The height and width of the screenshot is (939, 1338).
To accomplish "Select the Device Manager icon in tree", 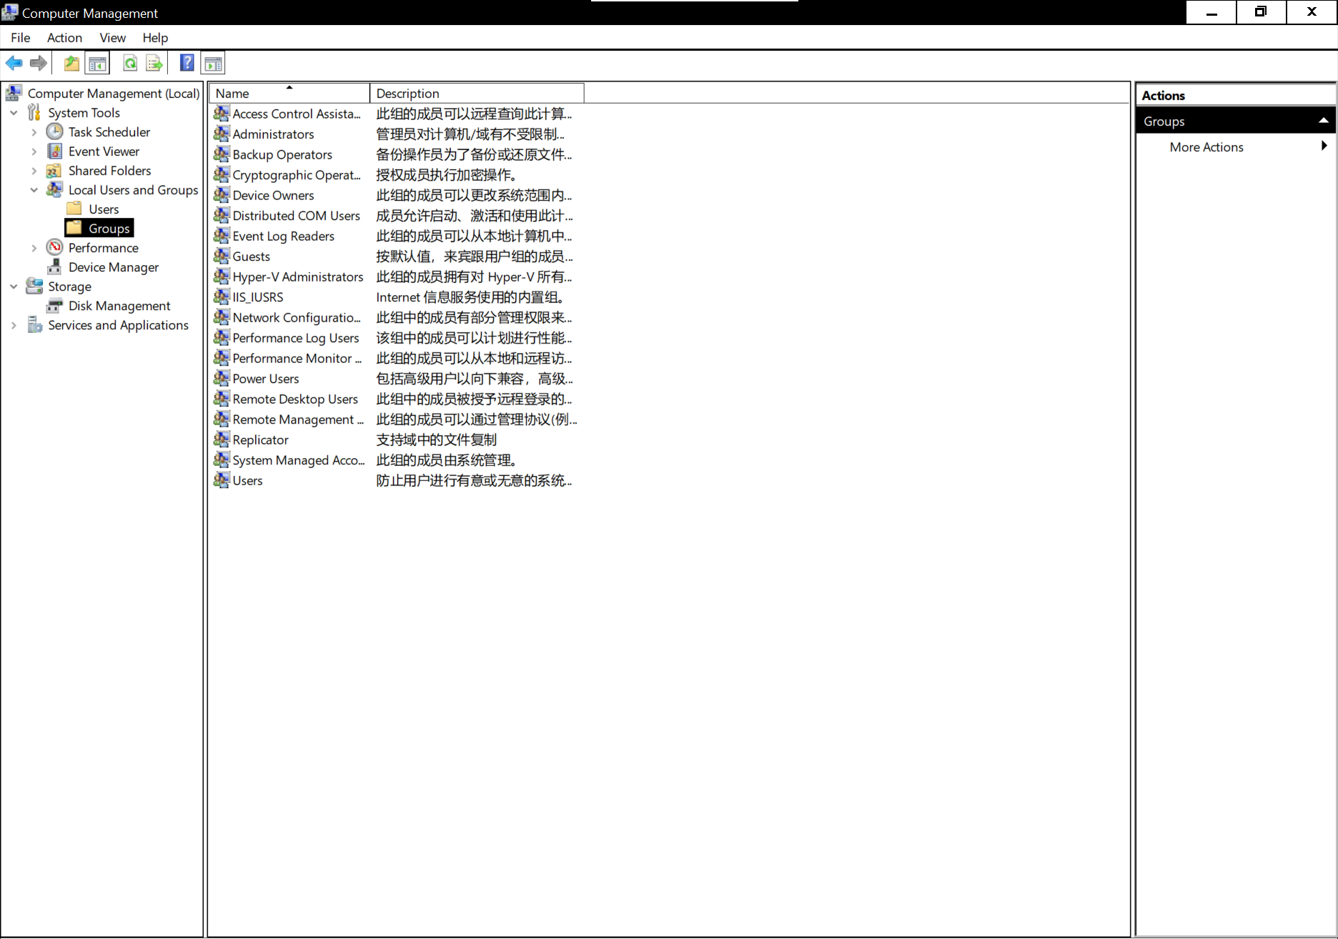I will (54, 267).
